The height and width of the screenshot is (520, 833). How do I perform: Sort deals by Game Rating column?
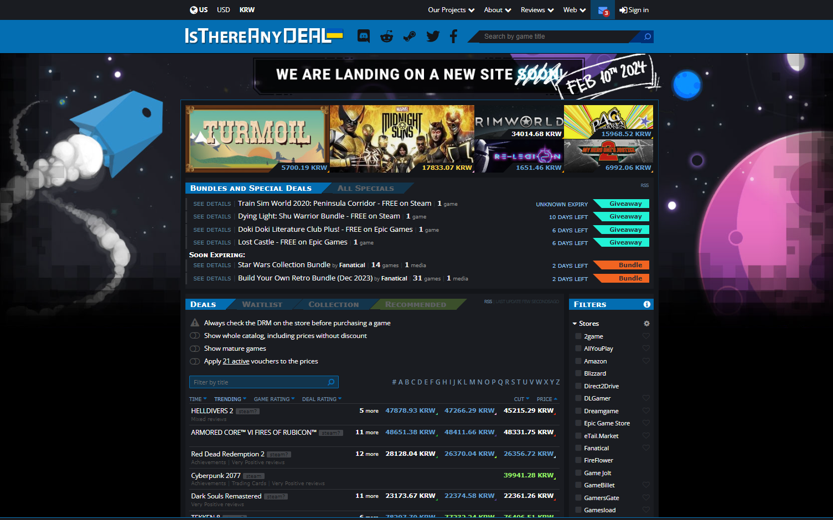click(x=274, y=399)
